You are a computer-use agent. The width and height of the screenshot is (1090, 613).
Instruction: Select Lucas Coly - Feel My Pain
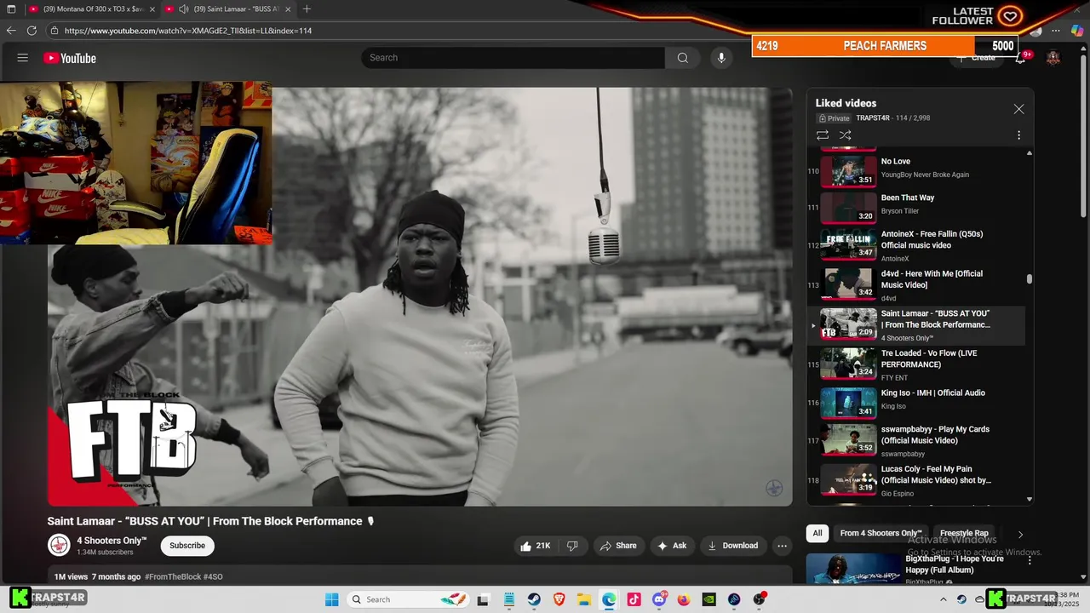click(915, 480)
